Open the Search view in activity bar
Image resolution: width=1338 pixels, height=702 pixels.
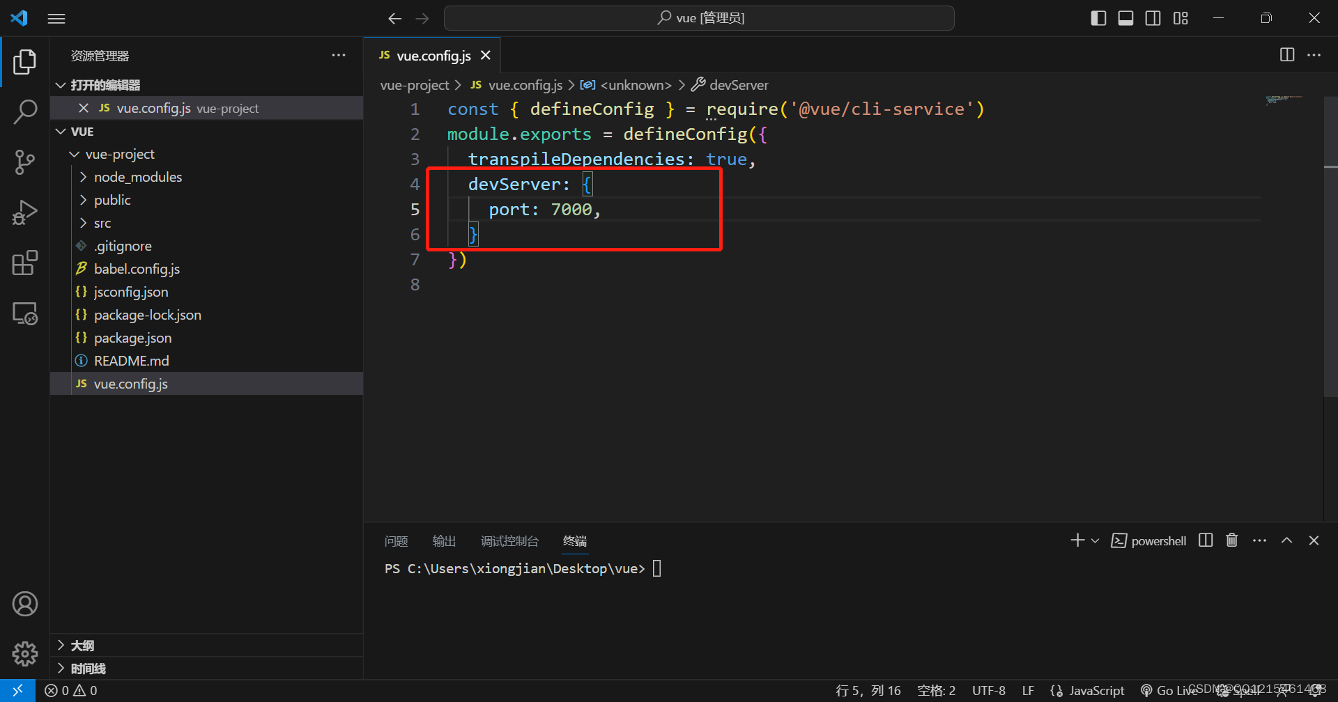tap(25, 112)
